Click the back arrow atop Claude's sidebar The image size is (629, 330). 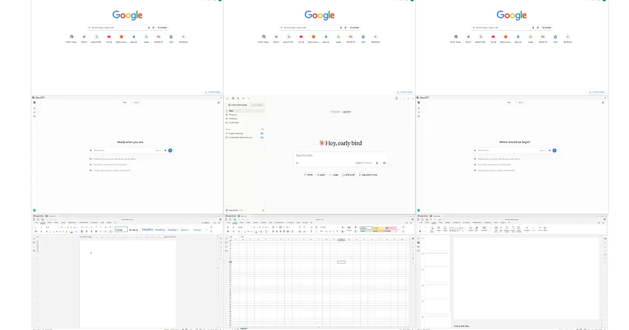tap(243, 98)
